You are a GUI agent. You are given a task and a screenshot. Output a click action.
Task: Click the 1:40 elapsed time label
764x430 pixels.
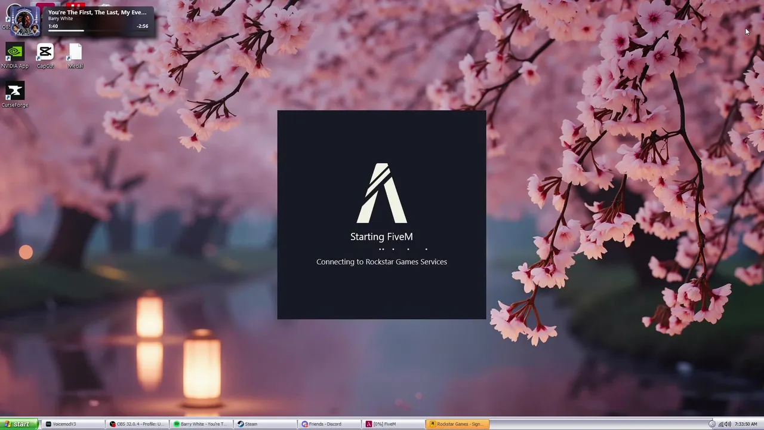pyautogui.click(x=53, y=26)
